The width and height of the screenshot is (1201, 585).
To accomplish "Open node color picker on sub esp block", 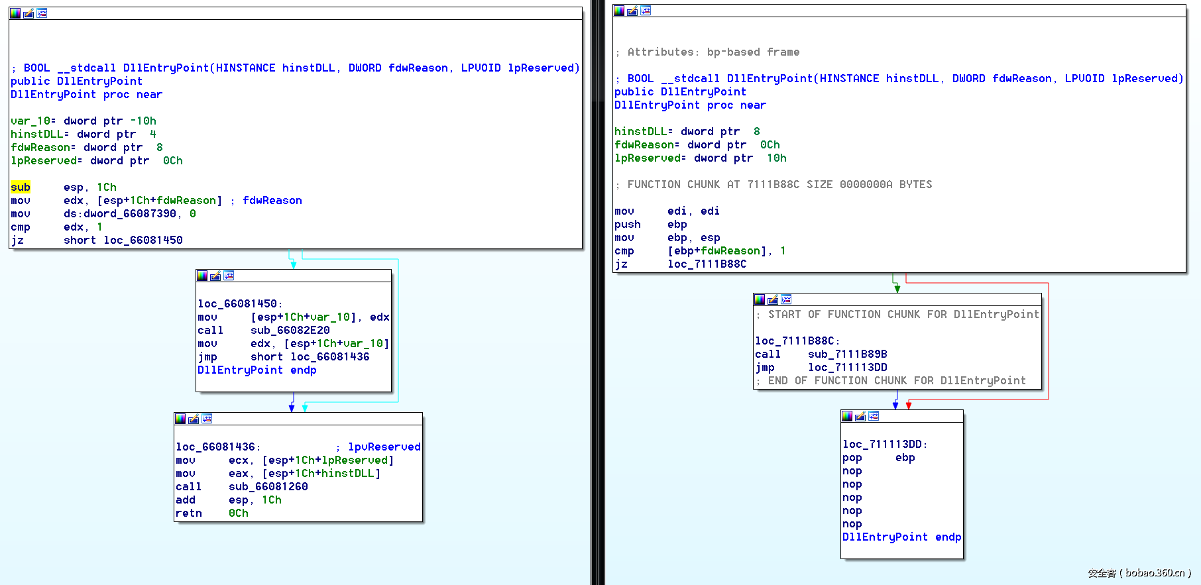I will [15, 13].
